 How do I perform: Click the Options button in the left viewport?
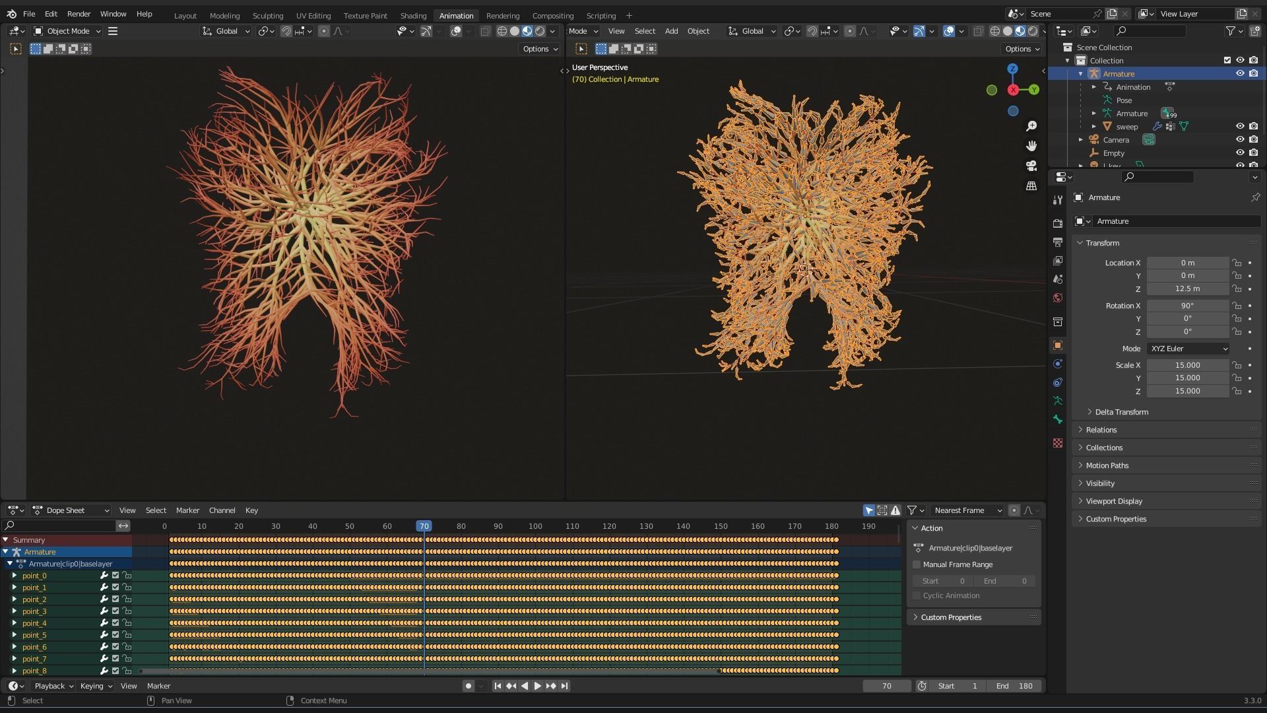(x=540, y=49)
